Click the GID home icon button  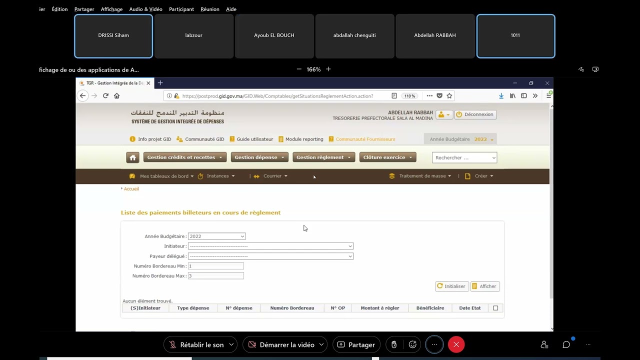point(132,157)
